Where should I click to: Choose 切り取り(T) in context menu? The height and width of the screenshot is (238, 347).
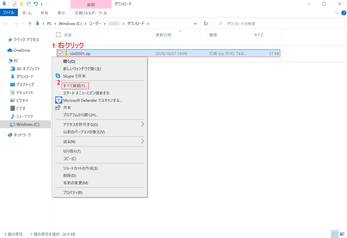(99, 151)
